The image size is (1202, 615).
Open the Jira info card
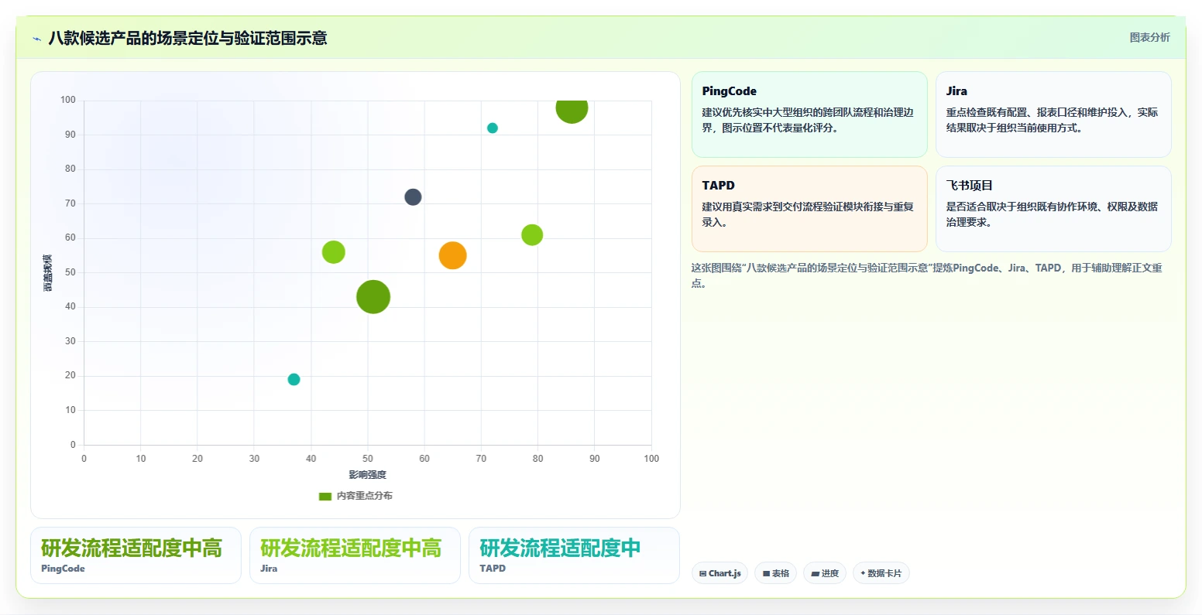[1053, 114]
